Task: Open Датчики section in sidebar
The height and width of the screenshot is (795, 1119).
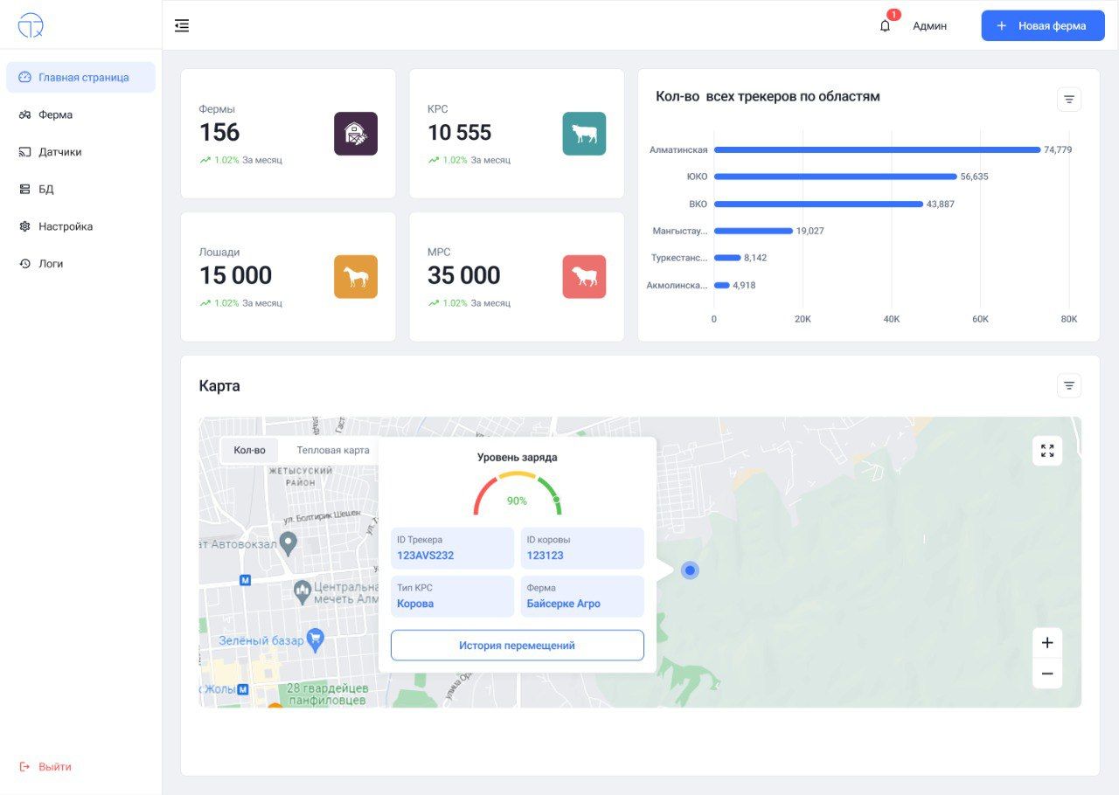Action: (x=80, y=152)
